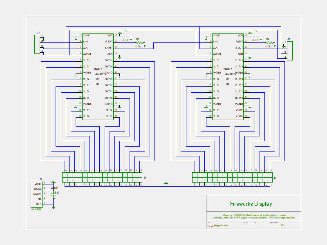Click the keithp@keithp.com email address
This screenshot has width=327, height=245.
point(274,215)
